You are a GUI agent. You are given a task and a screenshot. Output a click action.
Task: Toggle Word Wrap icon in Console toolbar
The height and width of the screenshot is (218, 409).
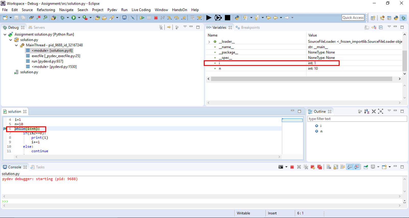pos(343,167)
